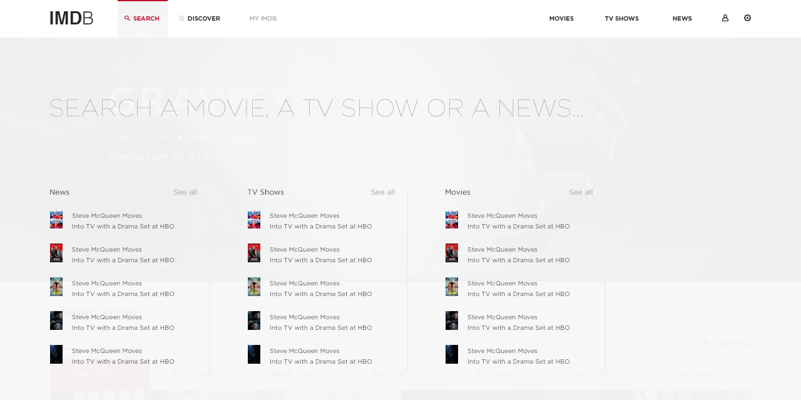This screenshot has height=400, width=801.
Task: Go to TV Shows in the top navigation
Action: click(621, 19)
